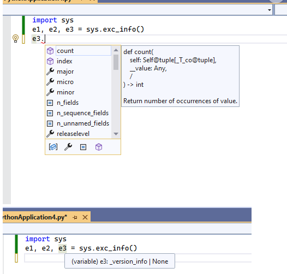
Task: Toggle the properties wrench filter button
Action: 68,147
